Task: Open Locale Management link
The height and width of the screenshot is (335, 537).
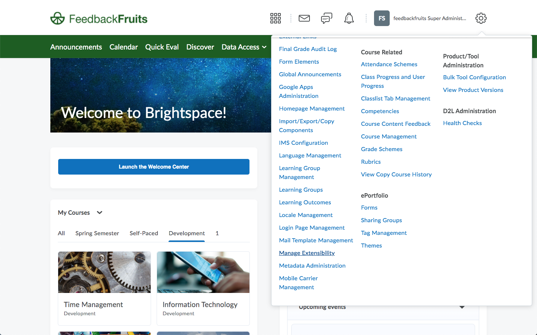Action: point(306,215)
